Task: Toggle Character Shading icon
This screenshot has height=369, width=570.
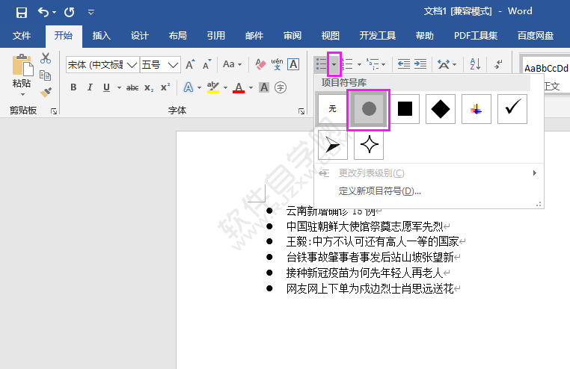Action: click(264, 87)
